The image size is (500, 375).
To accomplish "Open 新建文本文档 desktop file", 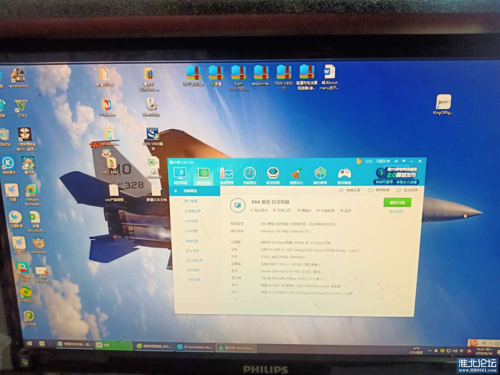I will point(156,193).
